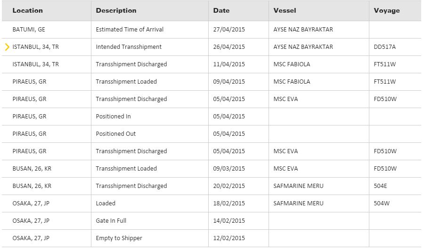The width and height of the screenshot is (424, 250).
Task: Click the SAFMARINE MERU vessel with voyage 504E
Action: click(298, 186)
